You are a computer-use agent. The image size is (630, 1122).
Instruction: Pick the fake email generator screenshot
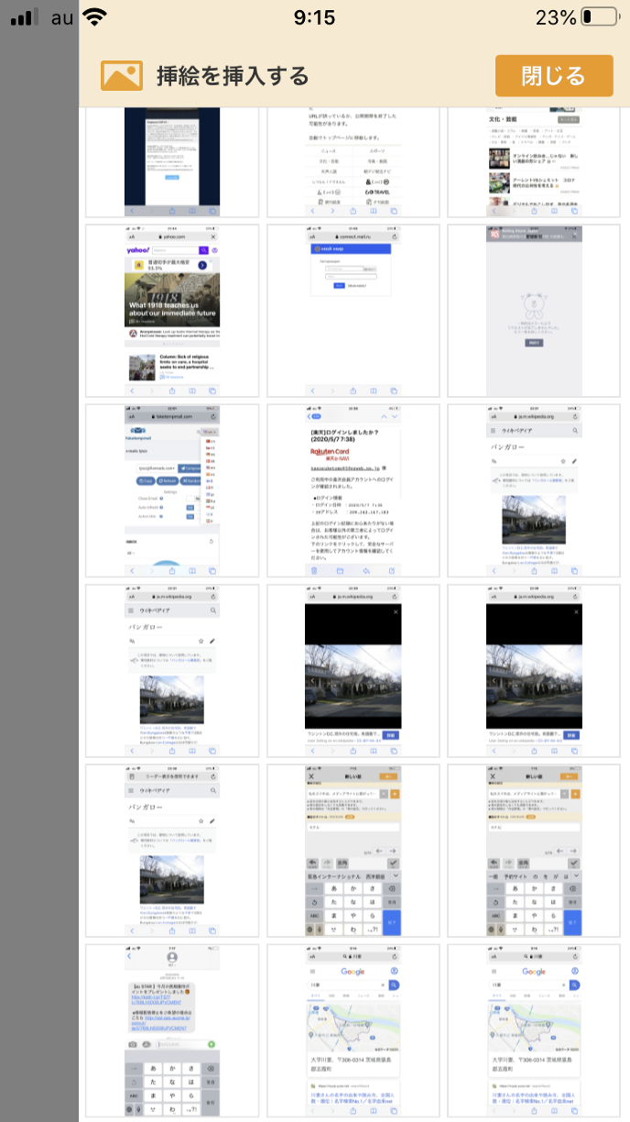[x=173, y=490]
